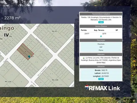Click parcel 27 inside the red outline
Screen dimensions: 137x103
[x=27, y=49]
